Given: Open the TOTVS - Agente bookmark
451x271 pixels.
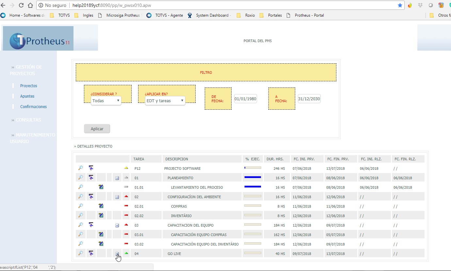Looking at the screenshot, I should 165,15.
